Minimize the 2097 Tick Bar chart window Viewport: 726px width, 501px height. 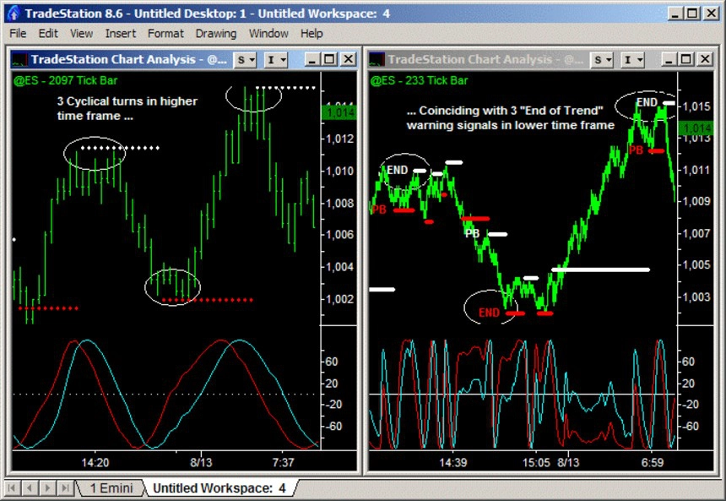click(x=312, y=59)
